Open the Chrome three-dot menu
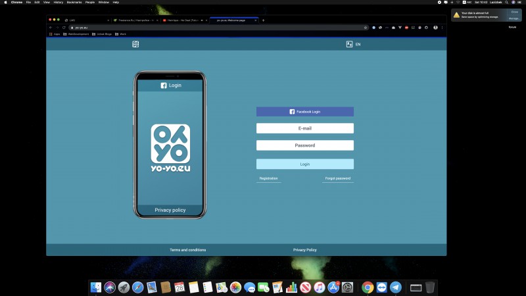 click(442, 28)
